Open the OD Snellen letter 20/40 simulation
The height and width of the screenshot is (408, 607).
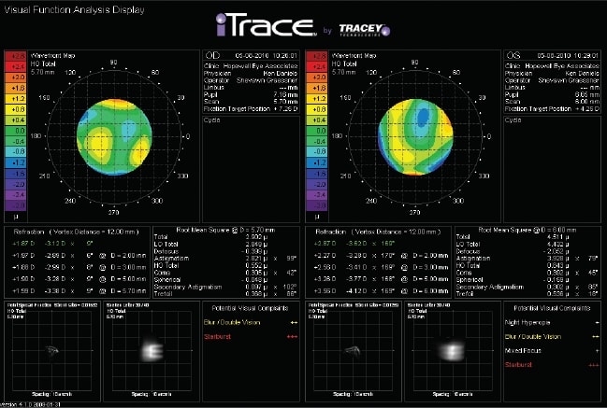pos(152,351)
